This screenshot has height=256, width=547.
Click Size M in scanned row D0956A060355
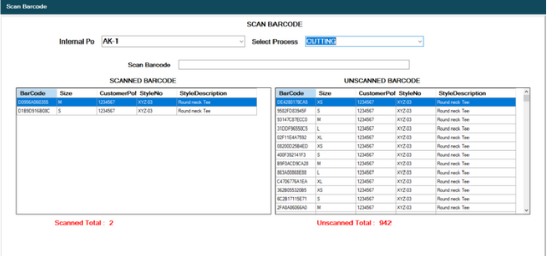(77, 102)
